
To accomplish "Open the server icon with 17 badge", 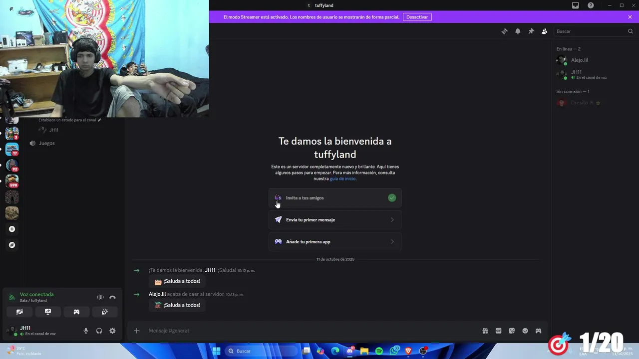I will coord(12,149).
